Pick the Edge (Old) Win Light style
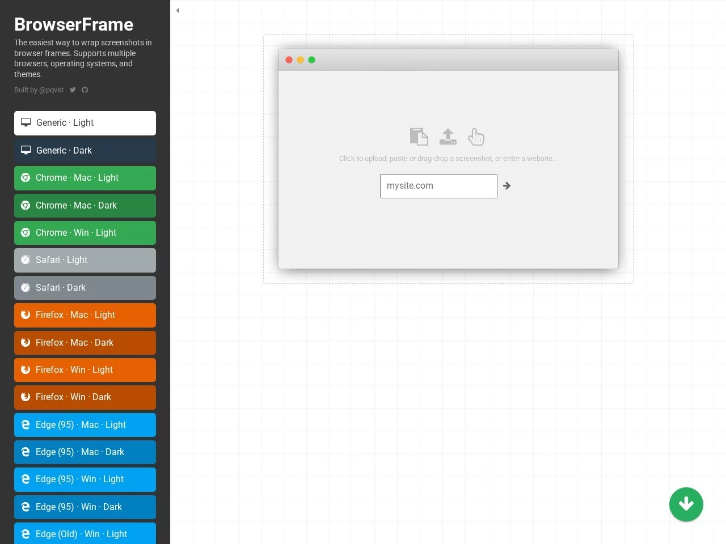Viewport: 726px width, 544px height. (85, 534)
